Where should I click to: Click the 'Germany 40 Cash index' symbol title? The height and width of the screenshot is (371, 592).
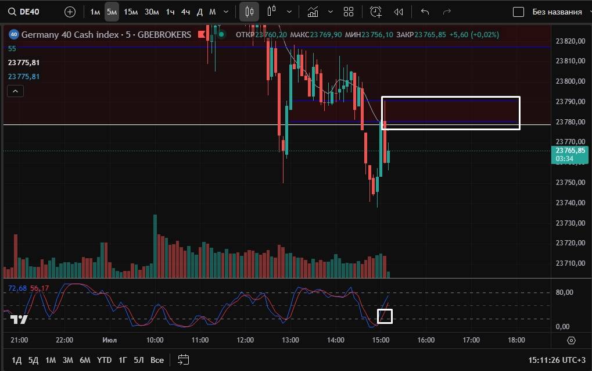[x=70, y=35]
